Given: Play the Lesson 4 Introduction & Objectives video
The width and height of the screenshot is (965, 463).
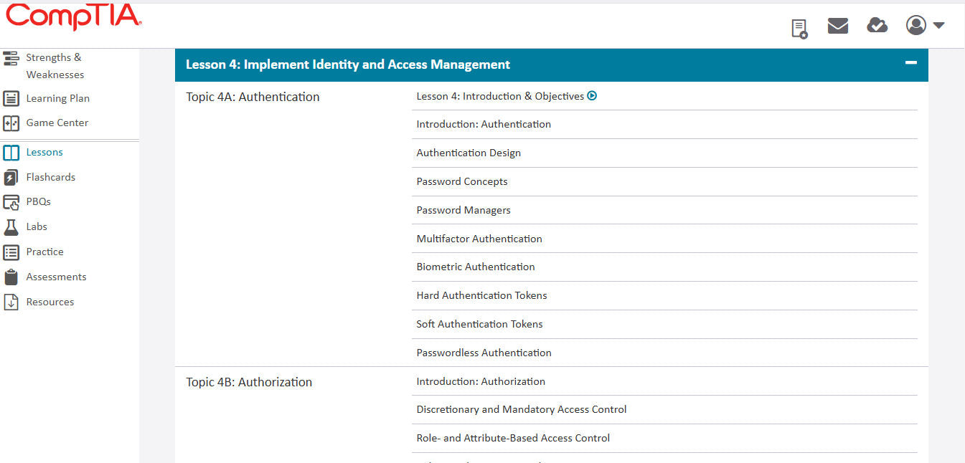Looking at the screenshot, I should pyautogui.click(x=593, y=94).
